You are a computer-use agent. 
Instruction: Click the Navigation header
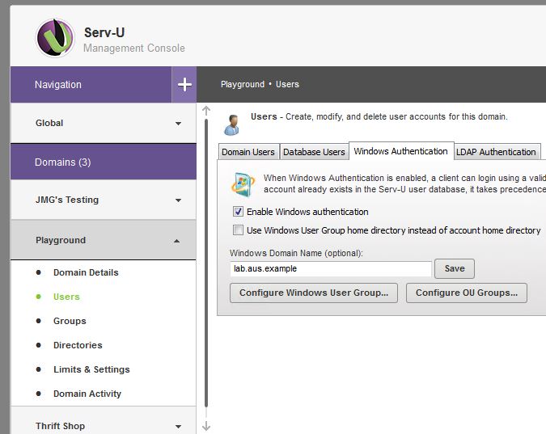click(x=91, y=85)
